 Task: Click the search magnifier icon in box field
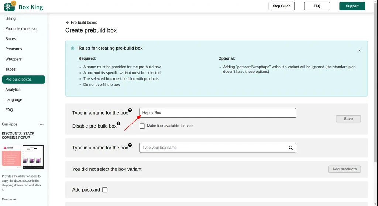pyautogui.click(x=291, y=148)
